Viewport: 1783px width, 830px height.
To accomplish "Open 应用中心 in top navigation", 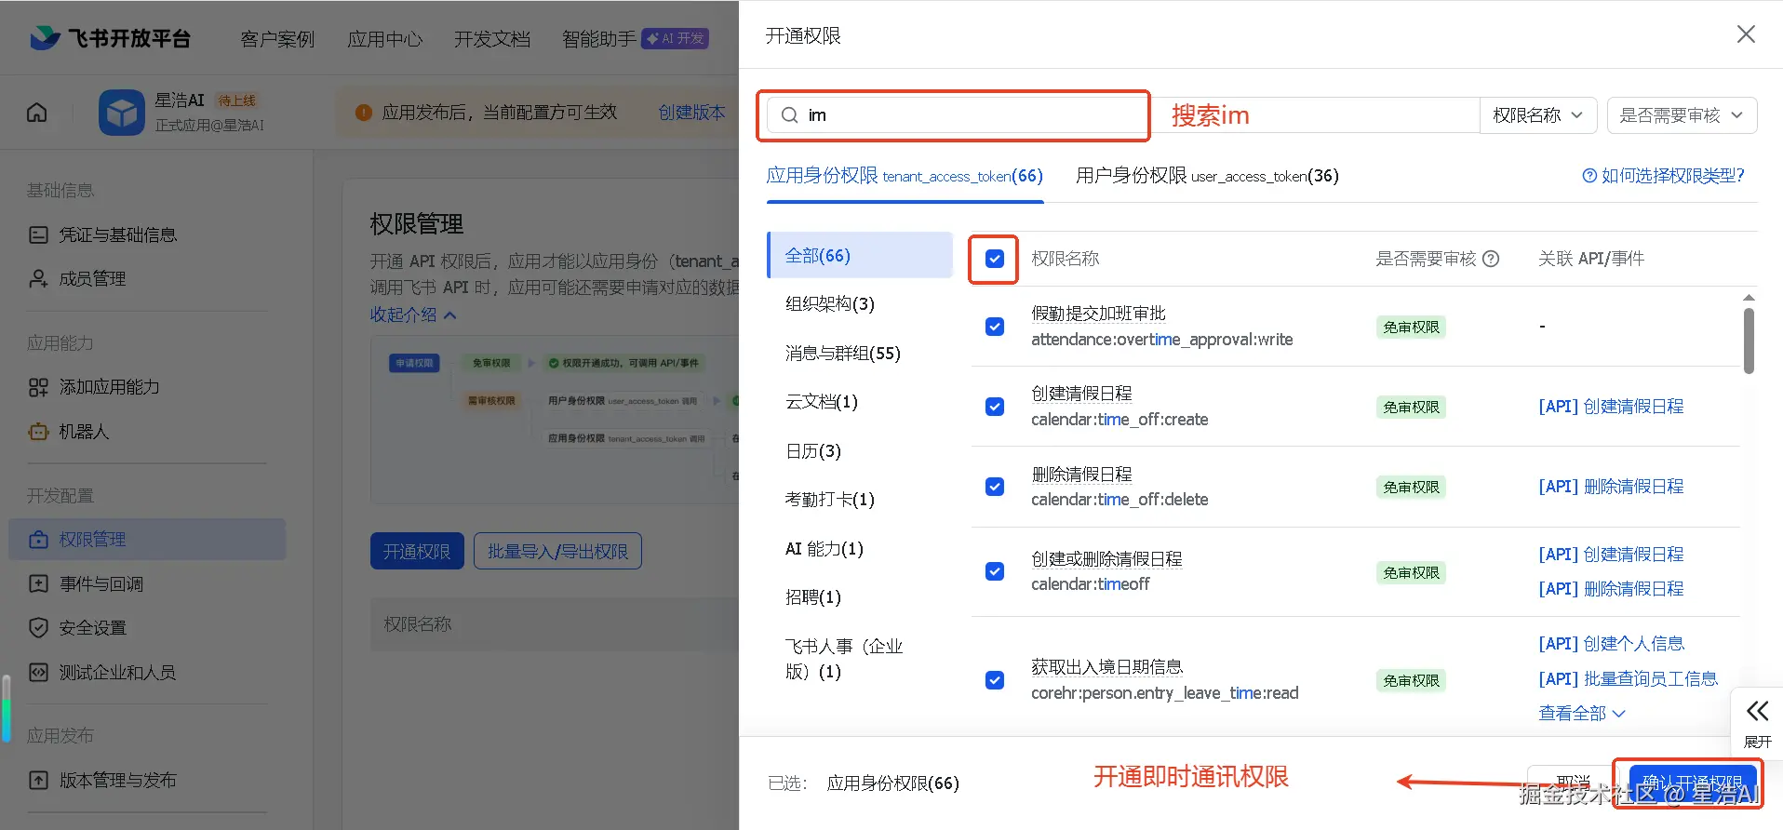I will (384, 39).
